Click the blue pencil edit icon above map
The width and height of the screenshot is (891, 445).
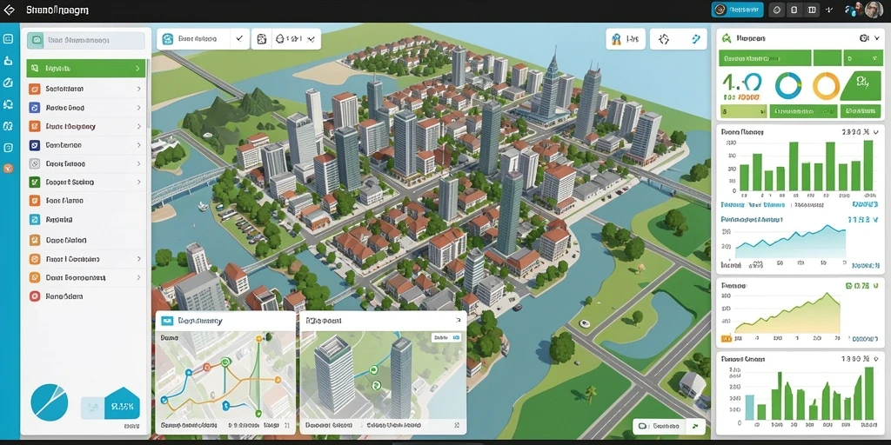point(696,39)
